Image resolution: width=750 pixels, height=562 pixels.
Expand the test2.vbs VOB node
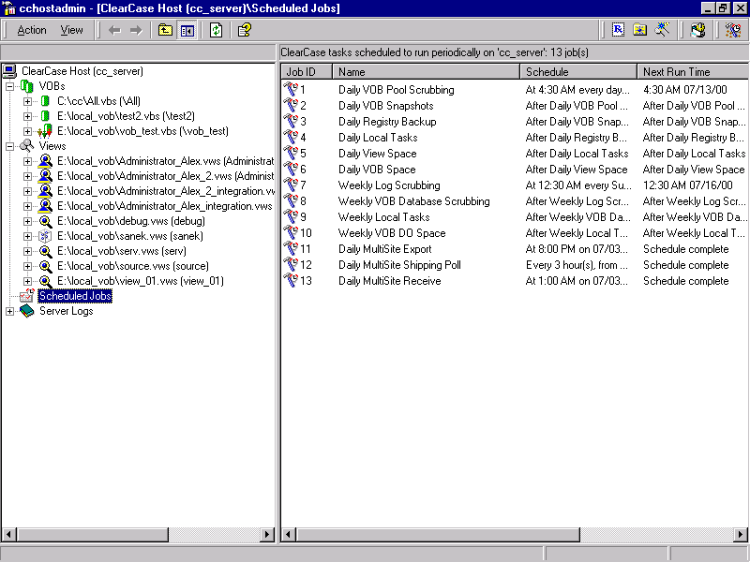click(28, 116)
